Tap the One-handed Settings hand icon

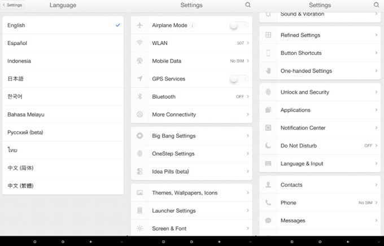point(268,71)
